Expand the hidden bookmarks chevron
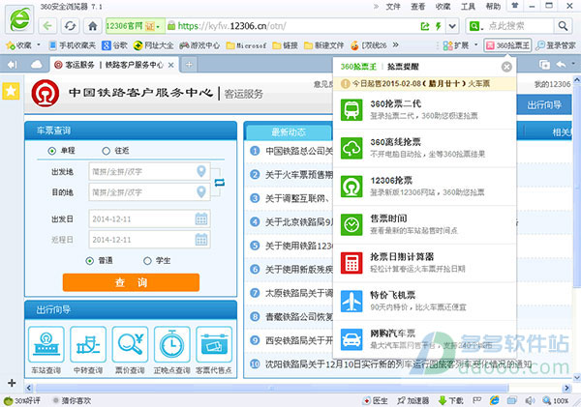Screen dimensions: 581x407 396,45
